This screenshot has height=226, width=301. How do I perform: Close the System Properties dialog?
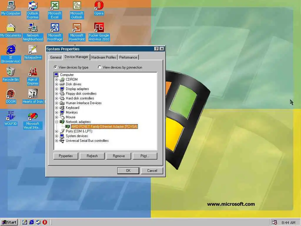[x=162, y=49]
